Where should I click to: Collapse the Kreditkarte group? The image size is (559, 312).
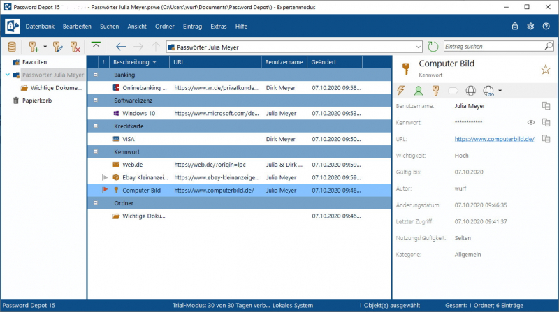pos(96,126)
